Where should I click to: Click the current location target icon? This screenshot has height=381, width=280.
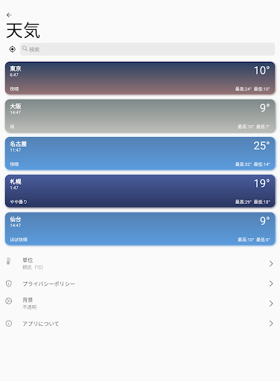tap(13, 49)
